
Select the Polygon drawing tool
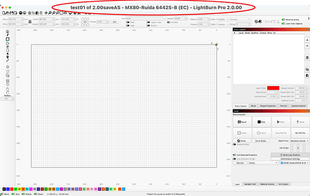pyautogui.click(x=8, y=43)
